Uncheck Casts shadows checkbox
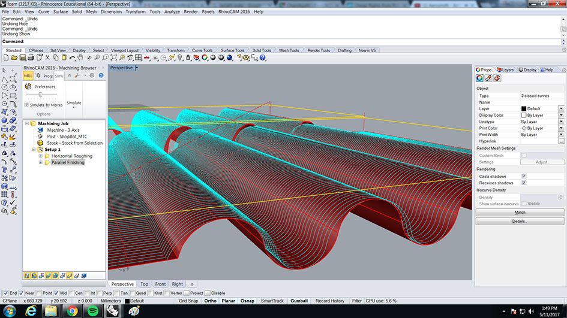The height and width of the screenshot is (318, 567). (524, 176)
